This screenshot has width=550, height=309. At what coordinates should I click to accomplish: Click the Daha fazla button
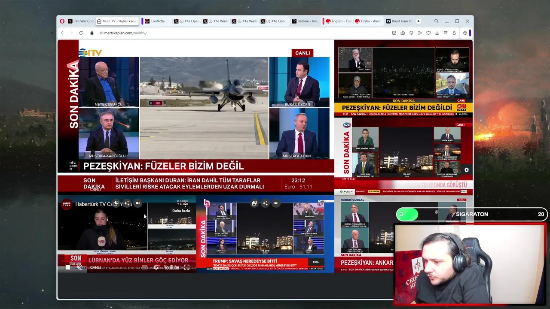(x=181, y=211)
